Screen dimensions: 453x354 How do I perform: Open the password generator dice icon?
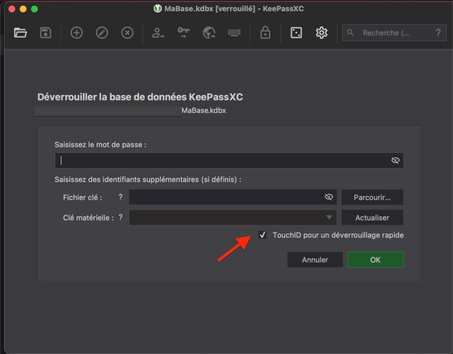pos(296,33)
